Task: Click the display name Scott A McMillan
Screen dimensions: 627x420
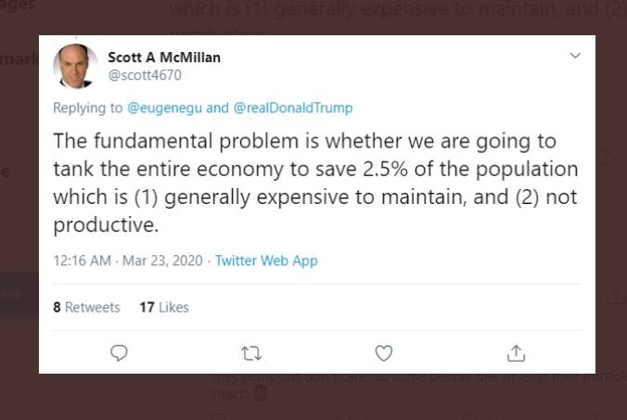Action: [164, 57]
